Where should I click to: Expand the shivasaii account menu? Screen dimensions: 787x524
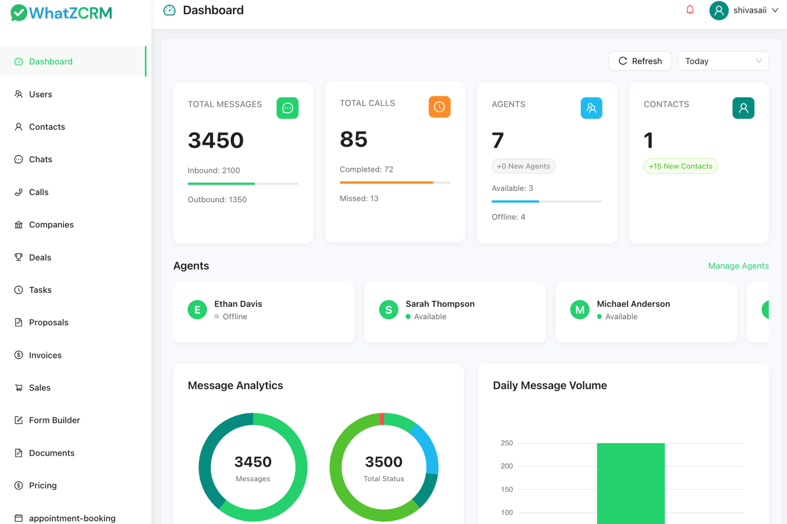point(744,10)
